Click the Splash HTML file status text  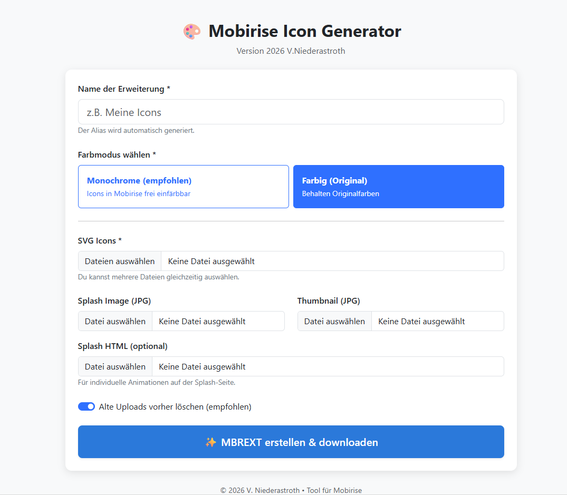click(202, 366)
